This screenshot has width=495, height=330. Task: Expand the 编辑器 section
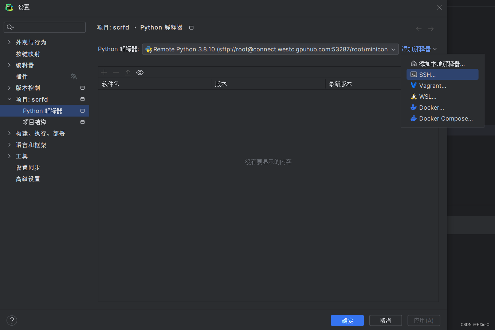pyautogui.click(x=9, y=65)
